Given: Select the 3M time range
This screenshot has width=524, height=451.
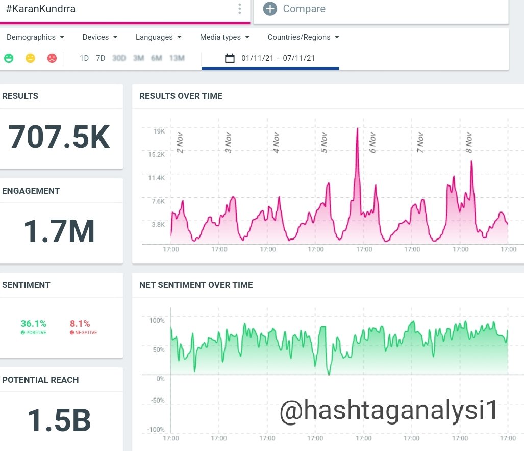Looking at the screenshot, I should (x=138, y=58).
